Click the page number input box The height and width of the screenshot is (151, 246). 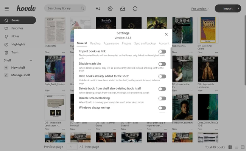(x=72, y=147)
